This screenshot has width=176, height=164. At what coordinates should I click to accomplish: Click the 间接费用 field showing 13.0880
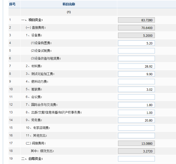[136, 143]
